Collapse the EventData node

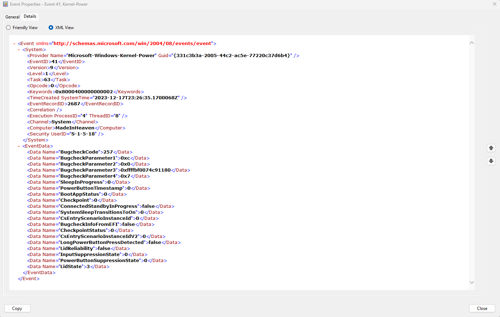tap(19, 146)
